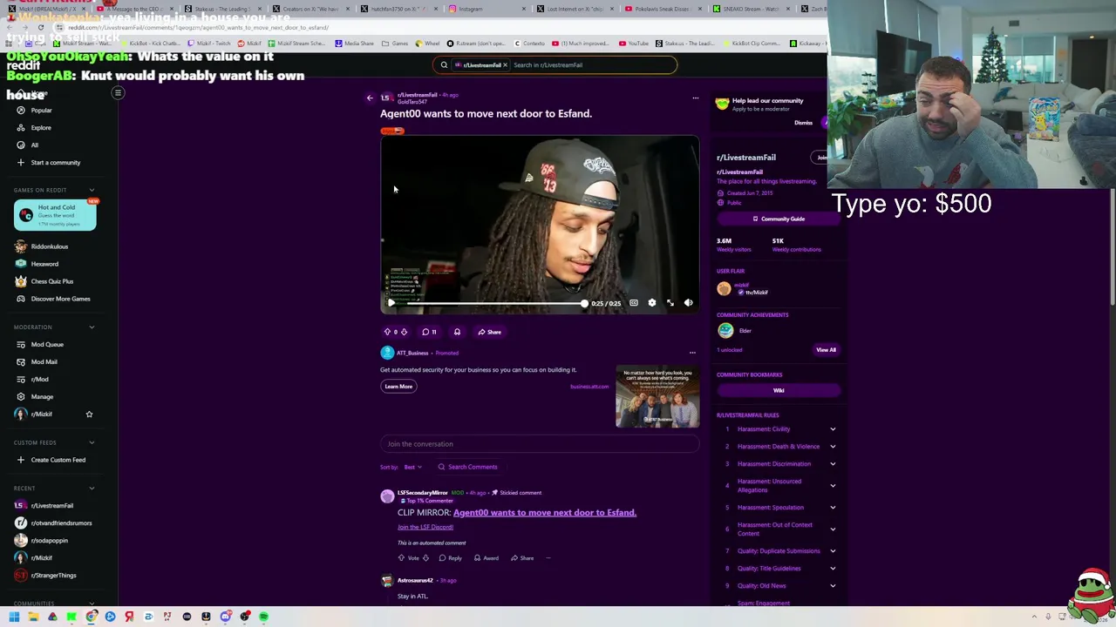Viewport: 1116px width, 627px height.
Task: Open the promoted ad options menu
Action: point(692,353)
